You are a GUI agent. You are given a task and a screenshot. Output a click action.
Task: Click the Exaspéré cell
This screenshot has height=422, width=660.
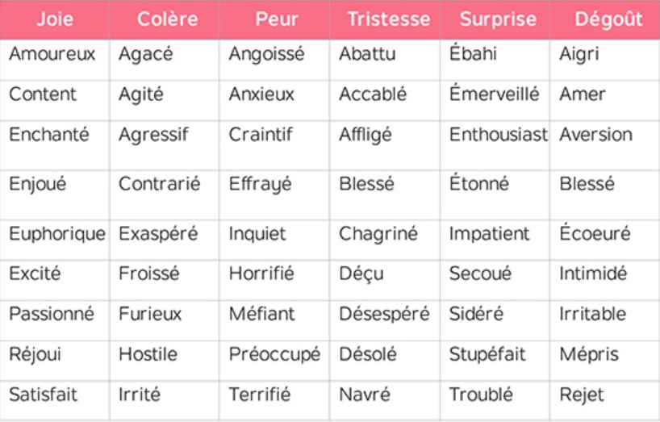point(157,234)
